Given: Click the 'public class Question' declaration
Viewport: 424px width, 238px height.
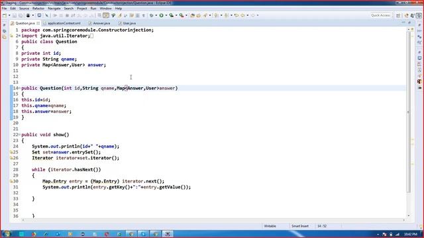Looking at the screenshot, I should 49,42.
